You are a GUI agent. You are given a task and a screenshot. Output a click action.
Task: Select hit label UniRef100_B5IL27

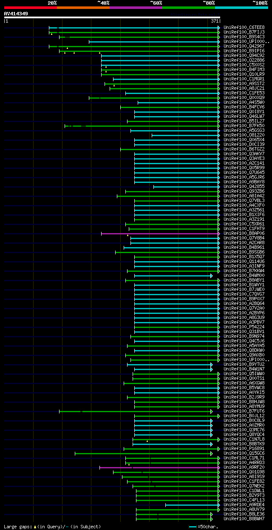pos(244,121)
